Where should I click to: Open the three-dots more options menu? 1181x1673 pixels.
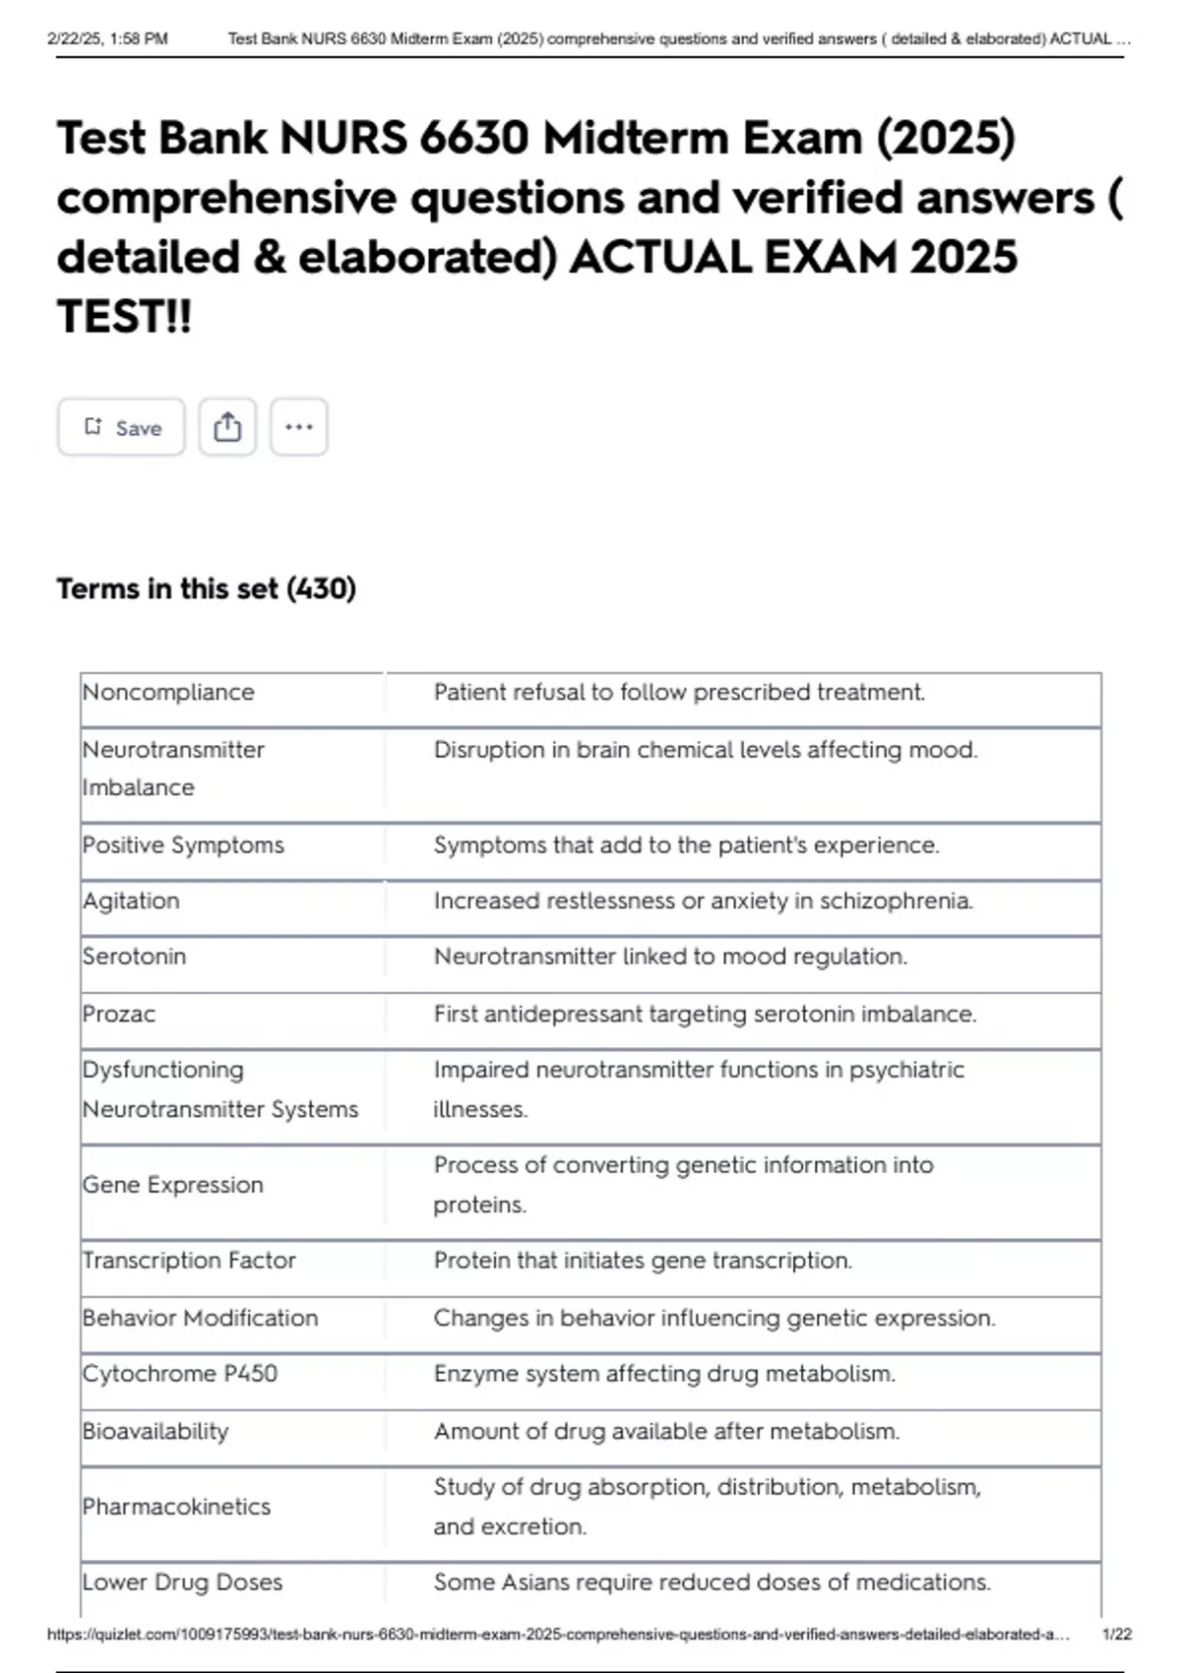(x=299, y=427)
